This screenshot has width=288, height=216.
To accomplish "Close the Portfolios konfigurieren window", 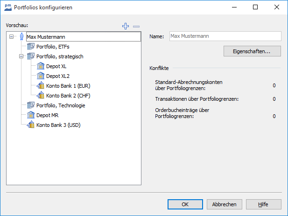I will (277, 7).
